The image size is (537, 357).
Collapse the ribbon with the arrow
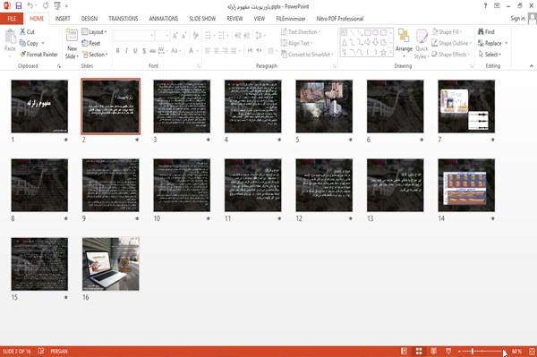coord(531,65)
